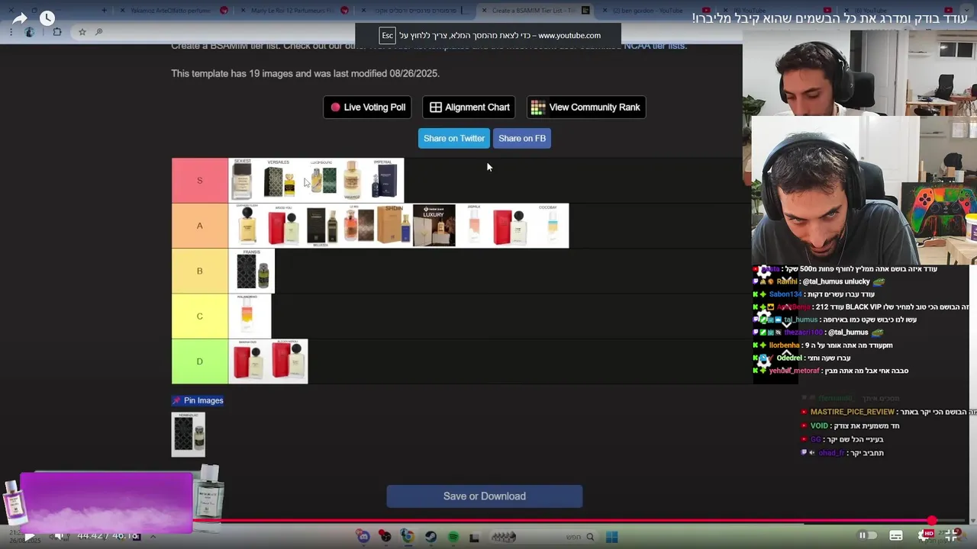Pick the LE ROI perfume image
The image size is (977, 549).
pos(357,226)
